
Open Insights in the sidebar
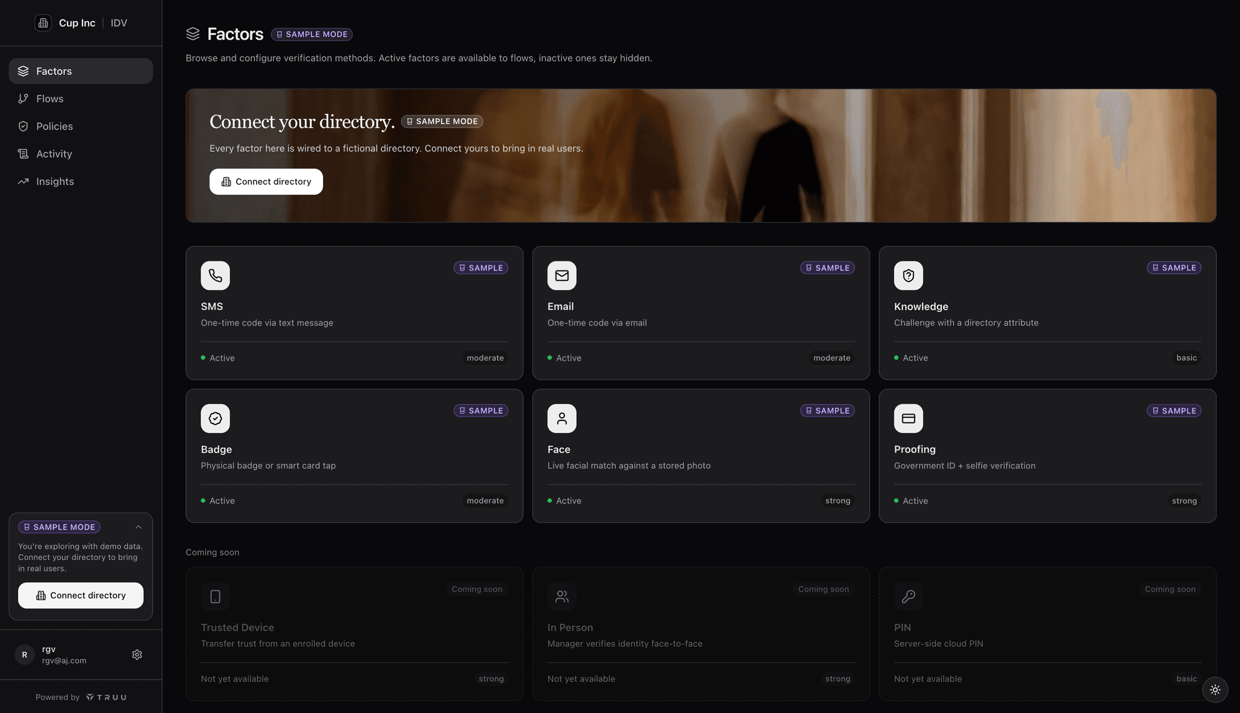81,182
